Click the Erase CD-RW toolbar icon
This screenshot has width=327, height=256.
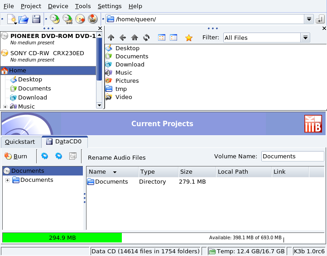[x=80, y=19]
